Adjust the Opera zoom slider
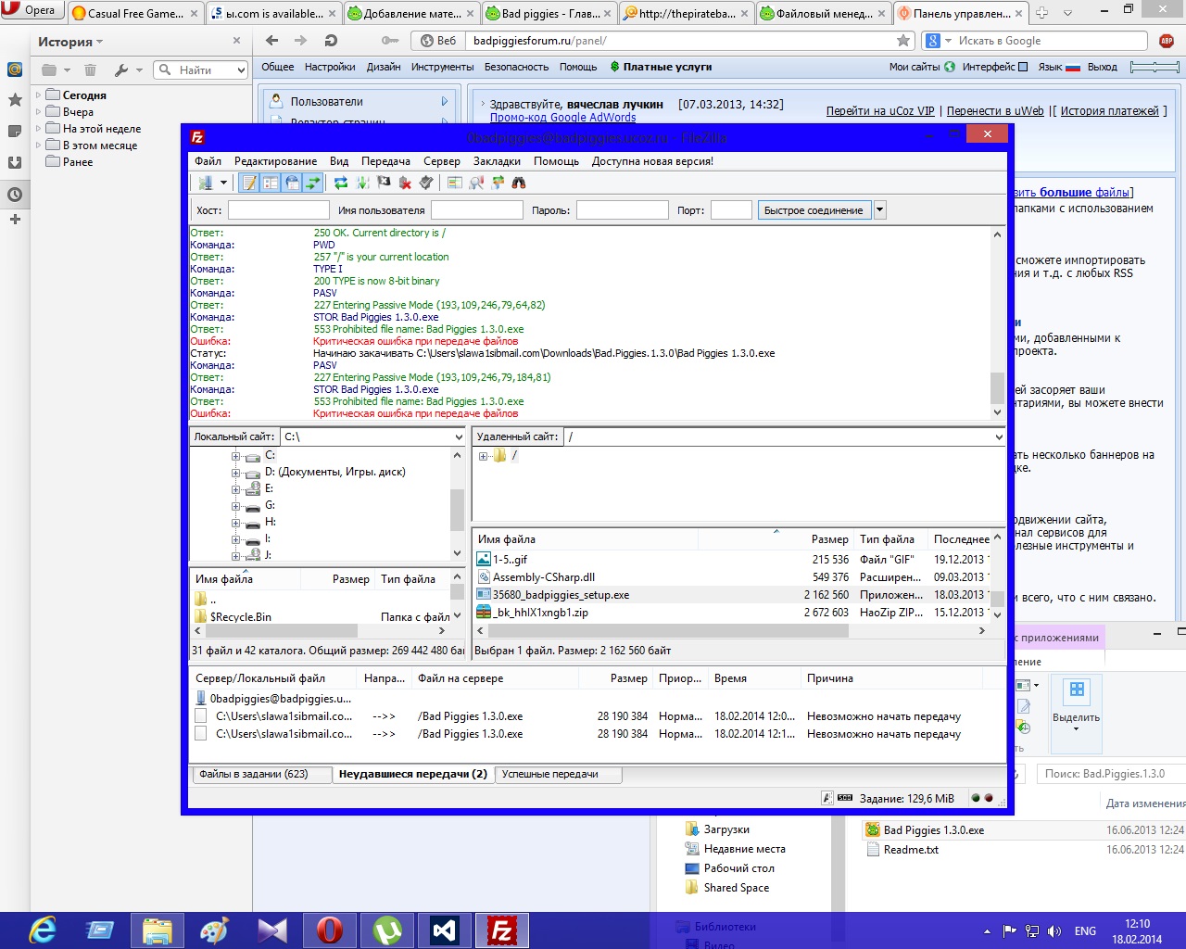1186x949 pixels. [1154, 67]
